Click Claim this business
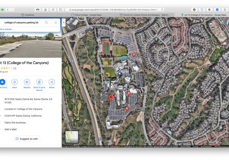Screen dimensions: 229x160 tap(15, 123)
